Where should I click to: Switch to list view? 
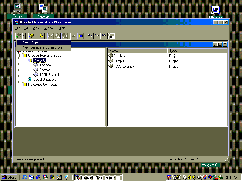[x=104, y=36]
